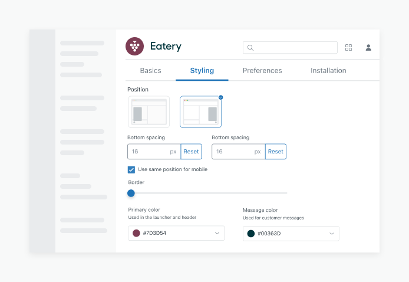Screen dimensions: 409x282
Task: Open the Primary color #7D3D54 dropdown
Action: [176, 233]
